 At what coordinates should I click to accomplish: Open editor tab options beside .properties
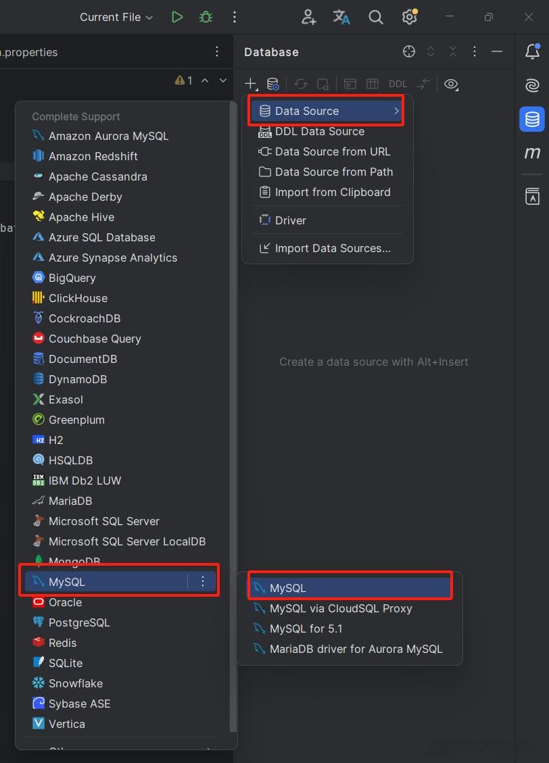217,51
